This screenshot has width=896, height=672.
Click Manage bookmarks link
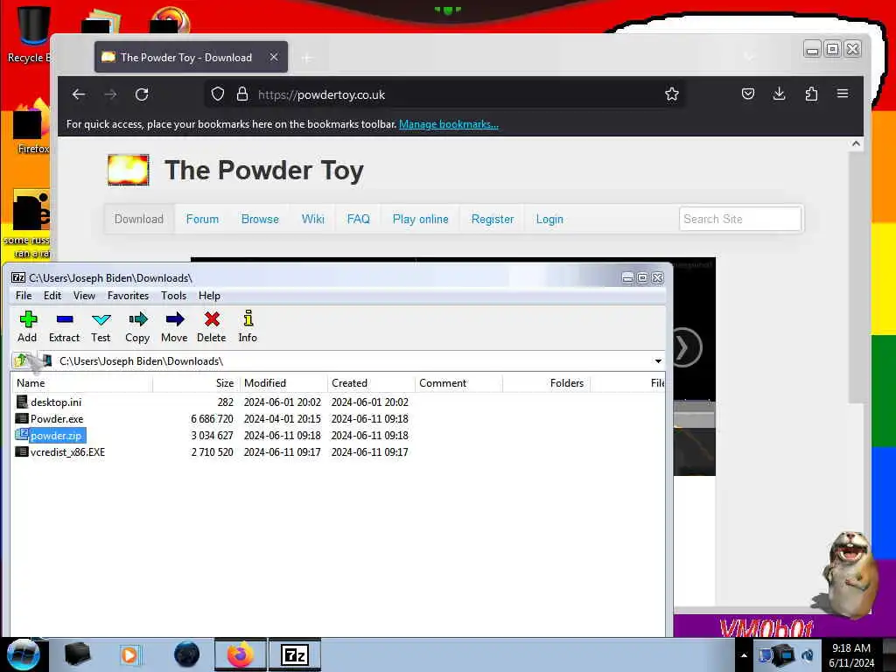click(x=449, y=124)
